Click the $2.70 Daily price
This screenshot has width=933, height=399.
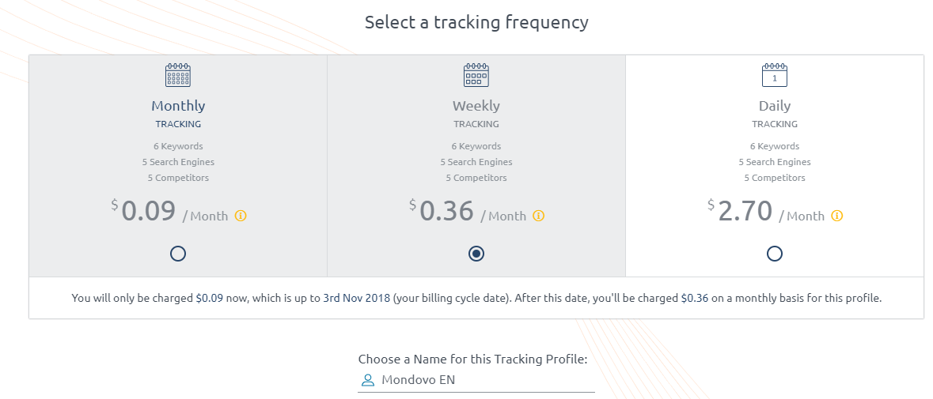tap(740, 211)
